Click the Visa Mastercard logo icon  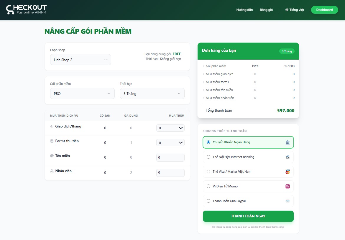(x=287, y=172)
